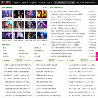Click 'Dollar Wong - Feel the light' in the download list
The height and width of the screenshot is (98, 98).
(x=66, y=20)
